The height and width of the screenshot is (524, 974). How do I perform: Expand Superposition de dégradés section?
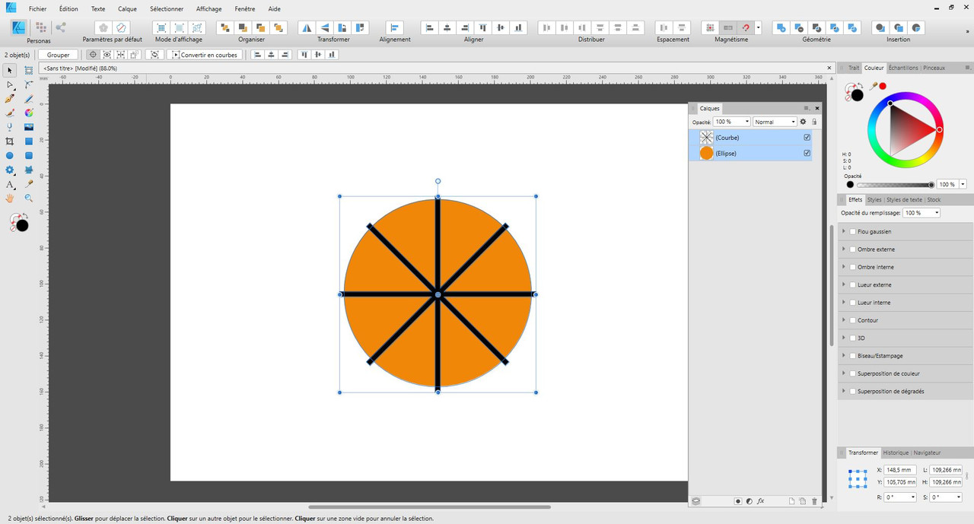click(x=843, y=391)
